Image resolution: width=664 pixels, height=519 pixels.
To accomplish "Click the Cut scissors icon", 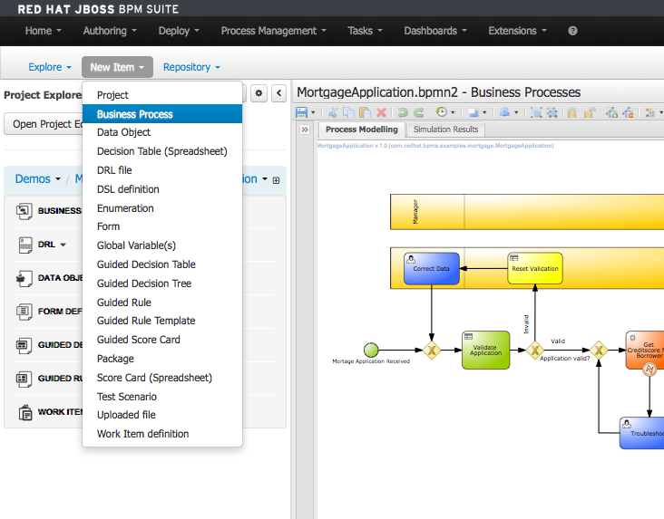I will pos(333,112).
